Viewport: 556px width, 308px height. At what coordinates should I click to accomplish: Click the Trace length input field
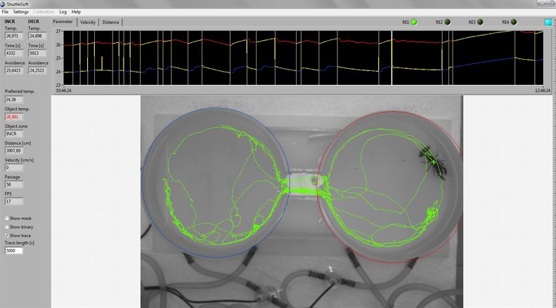click(14, 250)
